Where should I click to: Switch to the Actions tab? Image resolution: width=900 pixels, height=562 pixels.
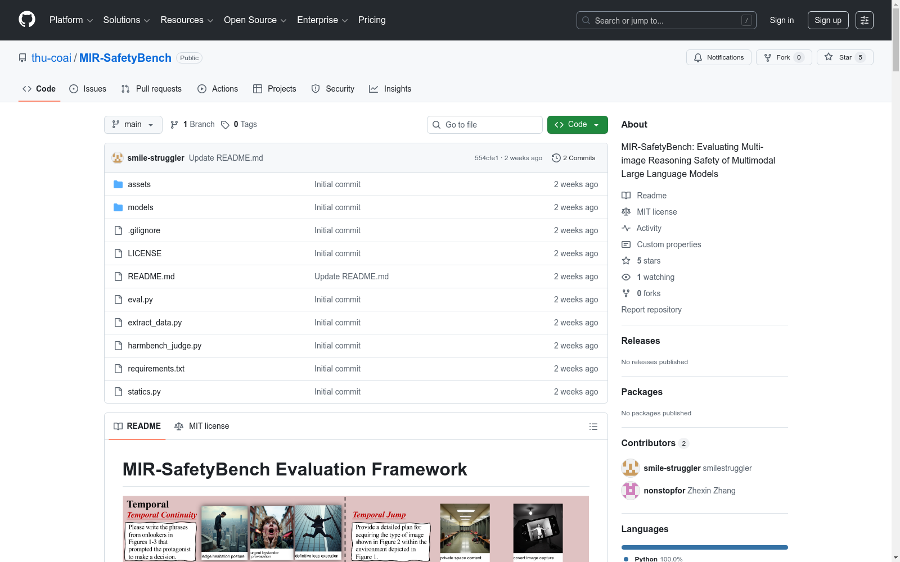coord(218,89)
